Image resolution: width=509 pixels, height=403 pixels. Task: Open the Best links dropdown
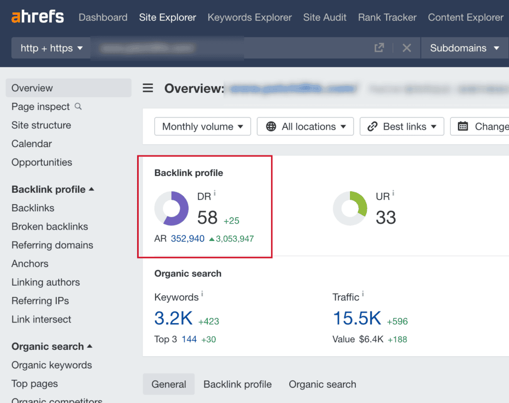(402, 126)
